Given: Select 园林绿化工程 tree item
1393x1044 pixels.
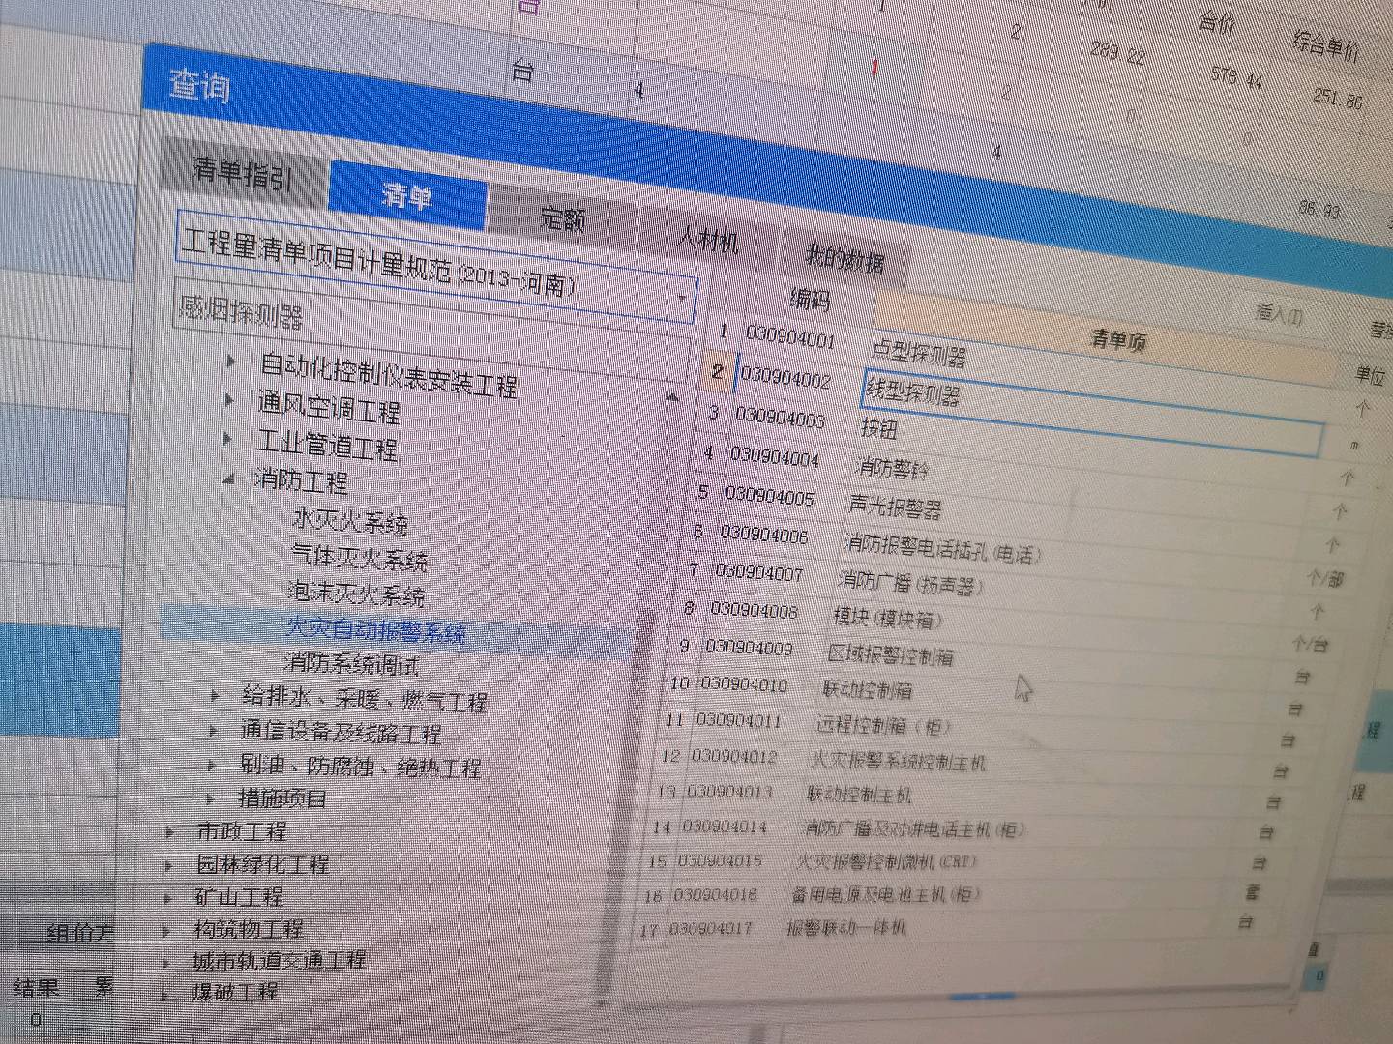Looking at the screenshot, I should pos(263,863).
